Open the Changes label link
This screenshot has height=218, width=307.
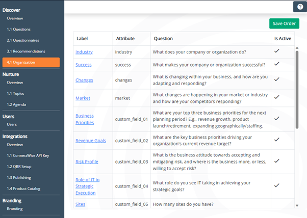point(84,80)
